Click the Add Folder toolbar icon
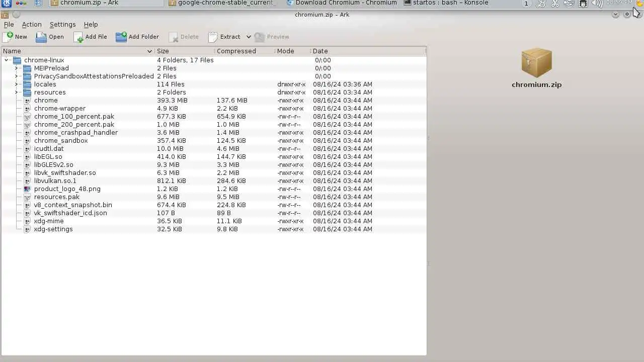The image size is (644, 362). pyautogui.click(x=121, y=37)
